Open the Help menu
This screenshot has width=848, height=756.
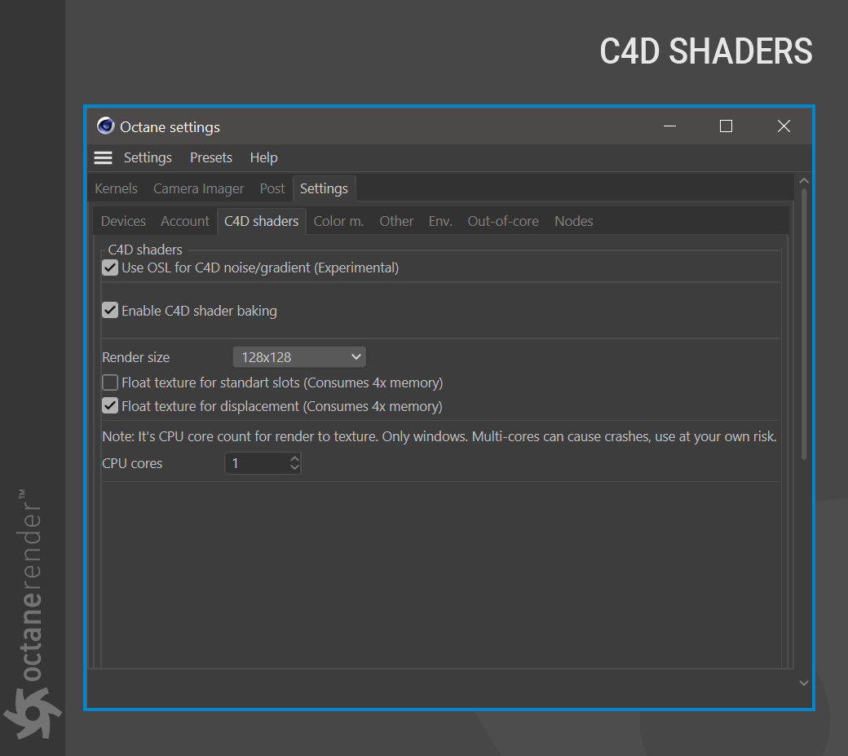tap(263, 157)
